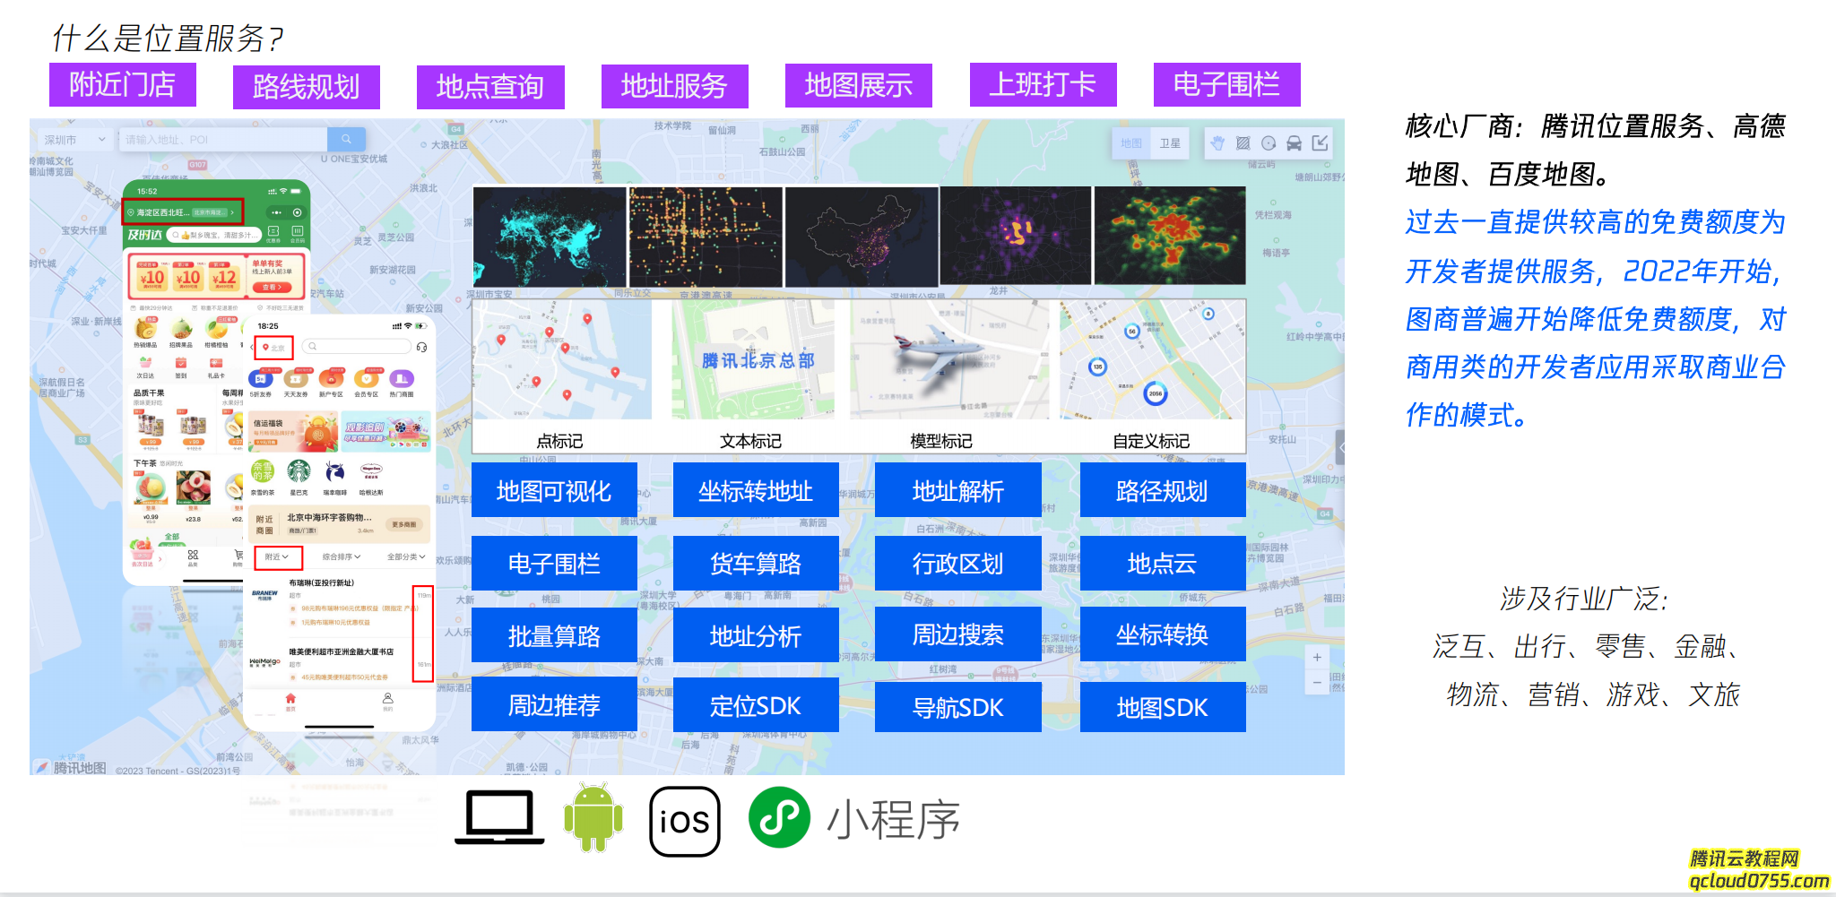
Task: Click the 上班打卡 purple label
Action: (x=1044, y=84)
